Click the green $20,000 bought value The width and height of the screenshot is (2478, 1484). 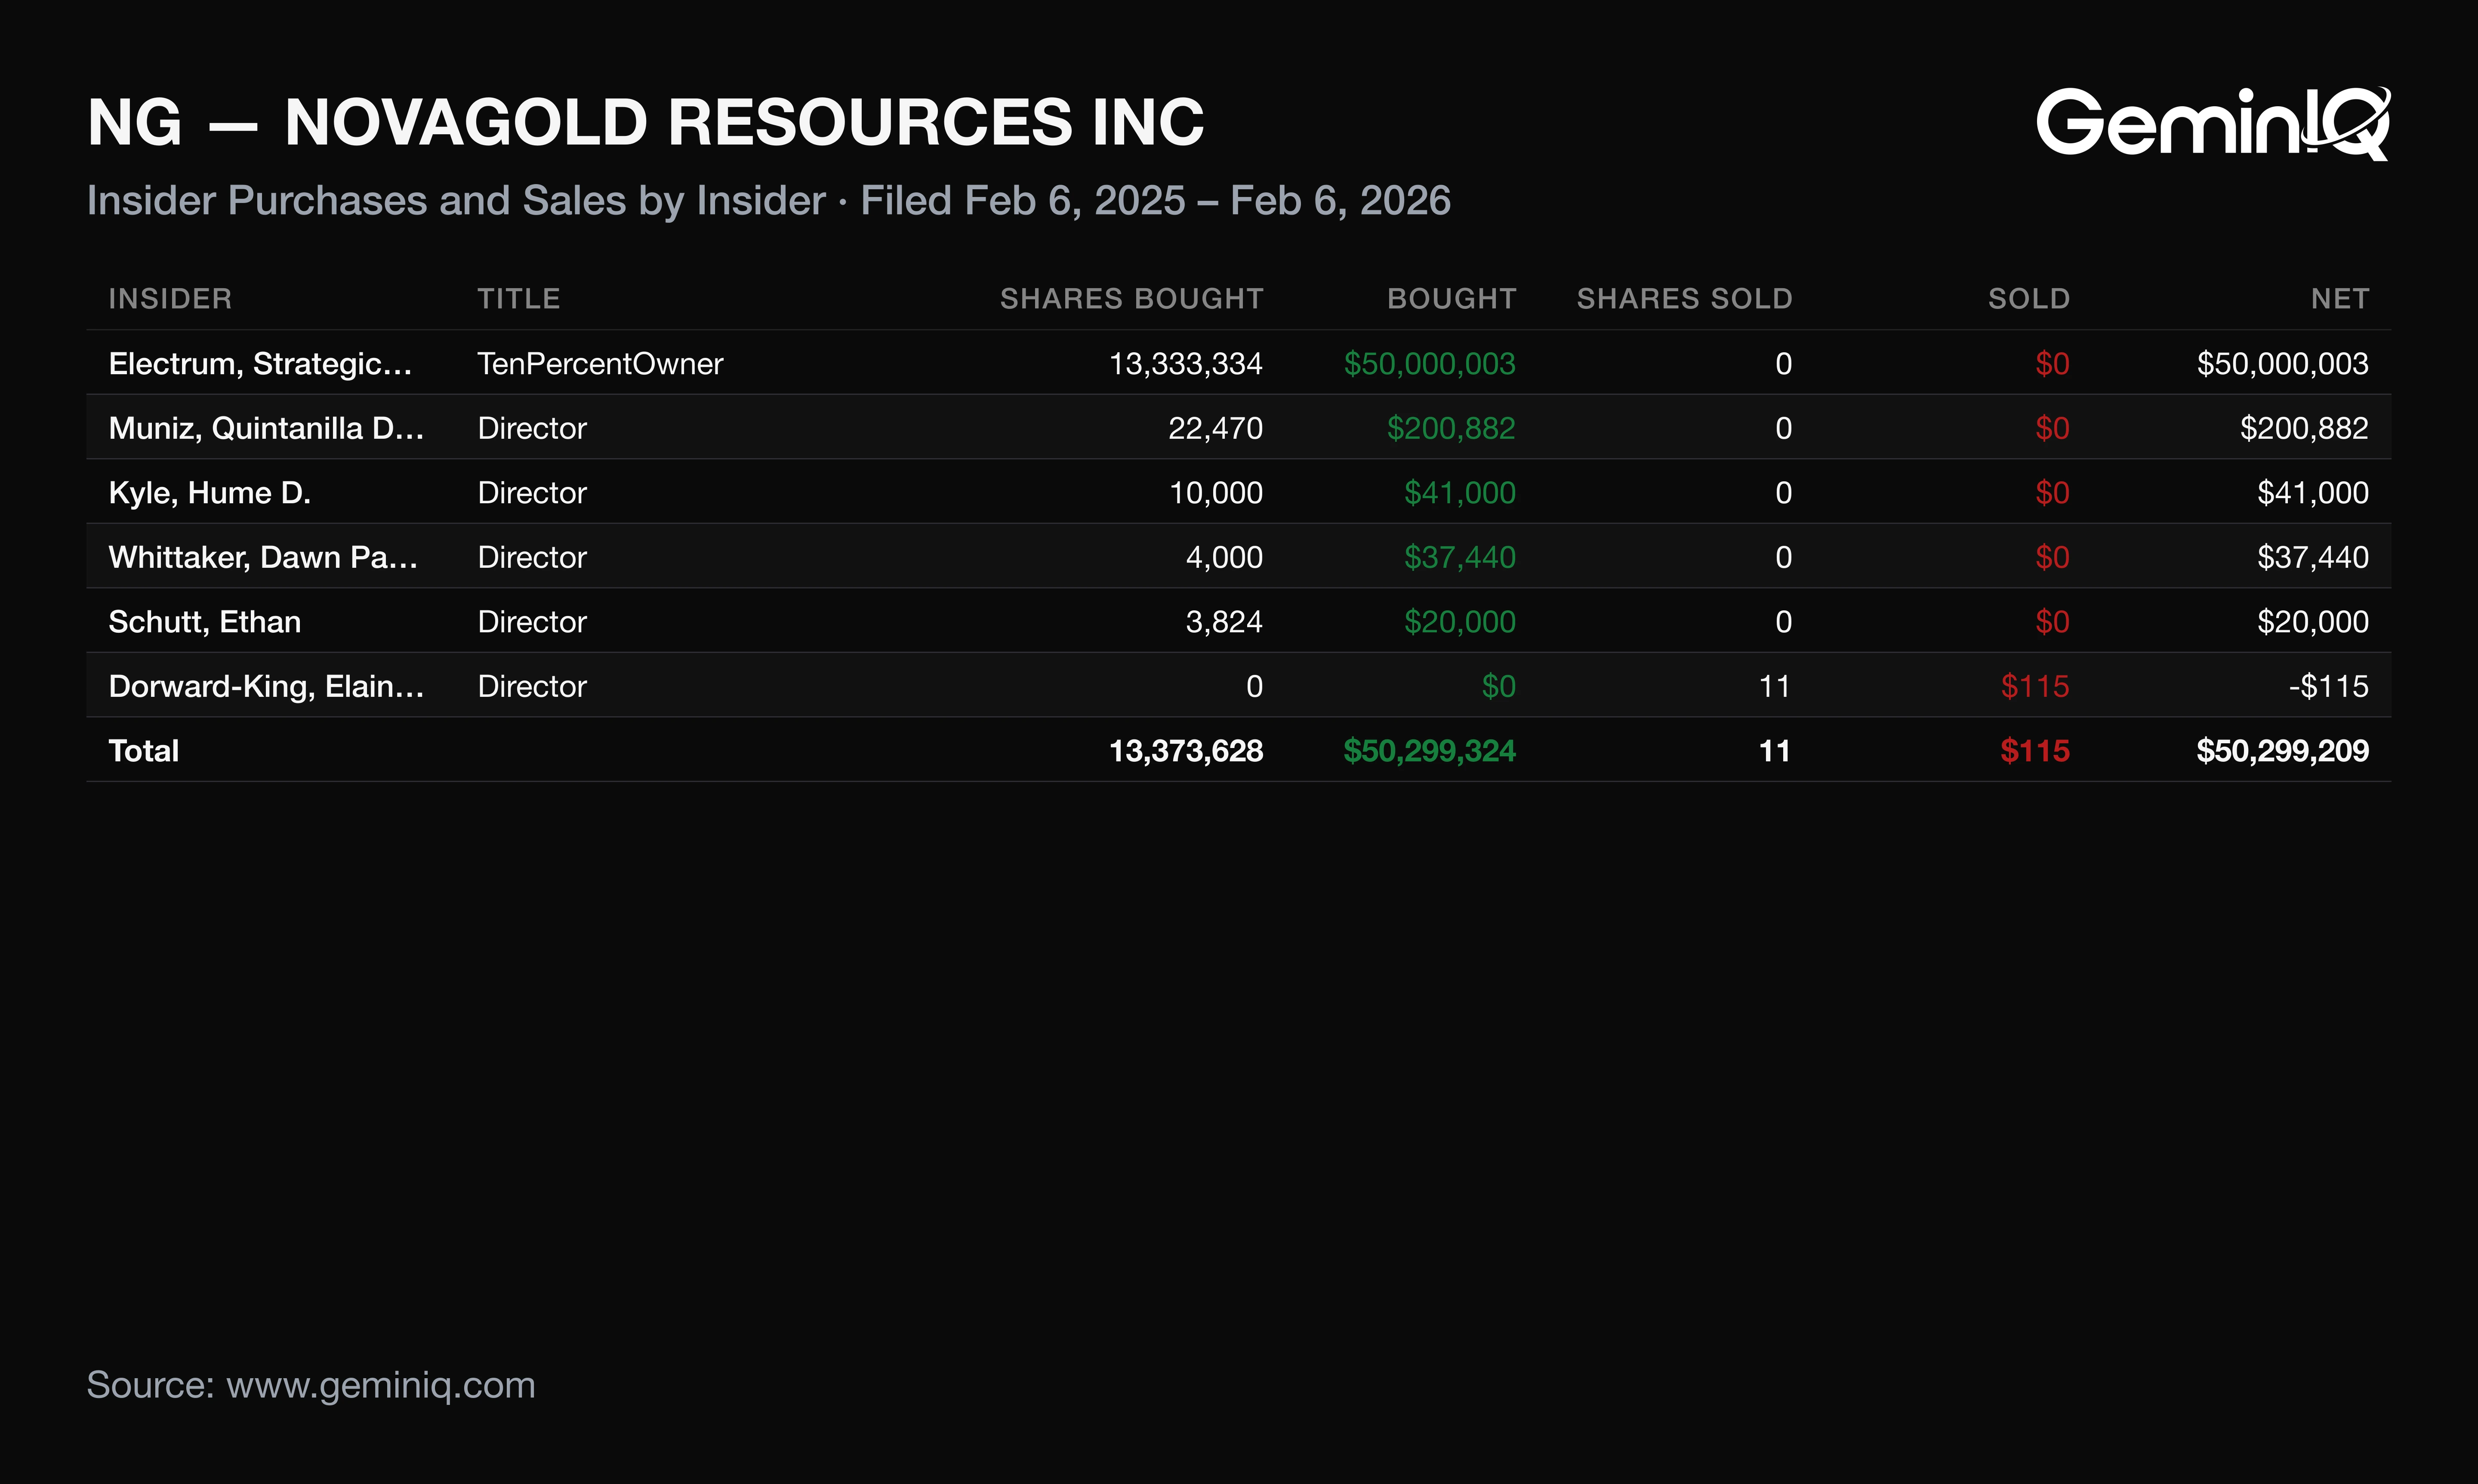(1460, 621)
